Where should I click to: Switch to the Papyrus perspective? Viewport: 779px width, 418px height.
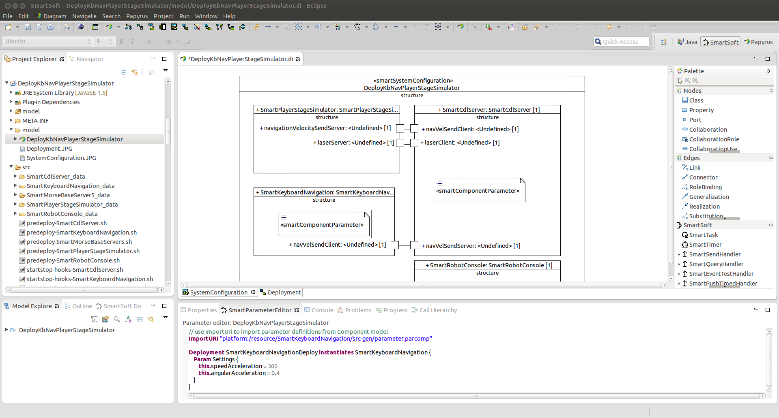pos(758,42)
